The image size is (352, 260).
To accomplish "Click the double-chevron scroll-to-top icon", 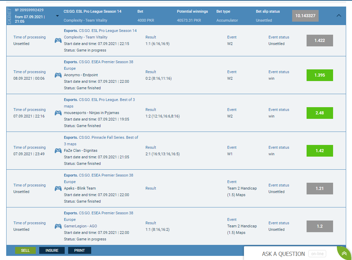I will pyautogui.click(x=344, y=253).
